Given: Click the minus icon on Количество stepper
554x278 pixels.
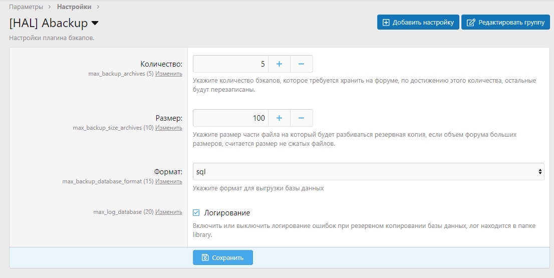Looking at the screenshot, I should (302, 64).
